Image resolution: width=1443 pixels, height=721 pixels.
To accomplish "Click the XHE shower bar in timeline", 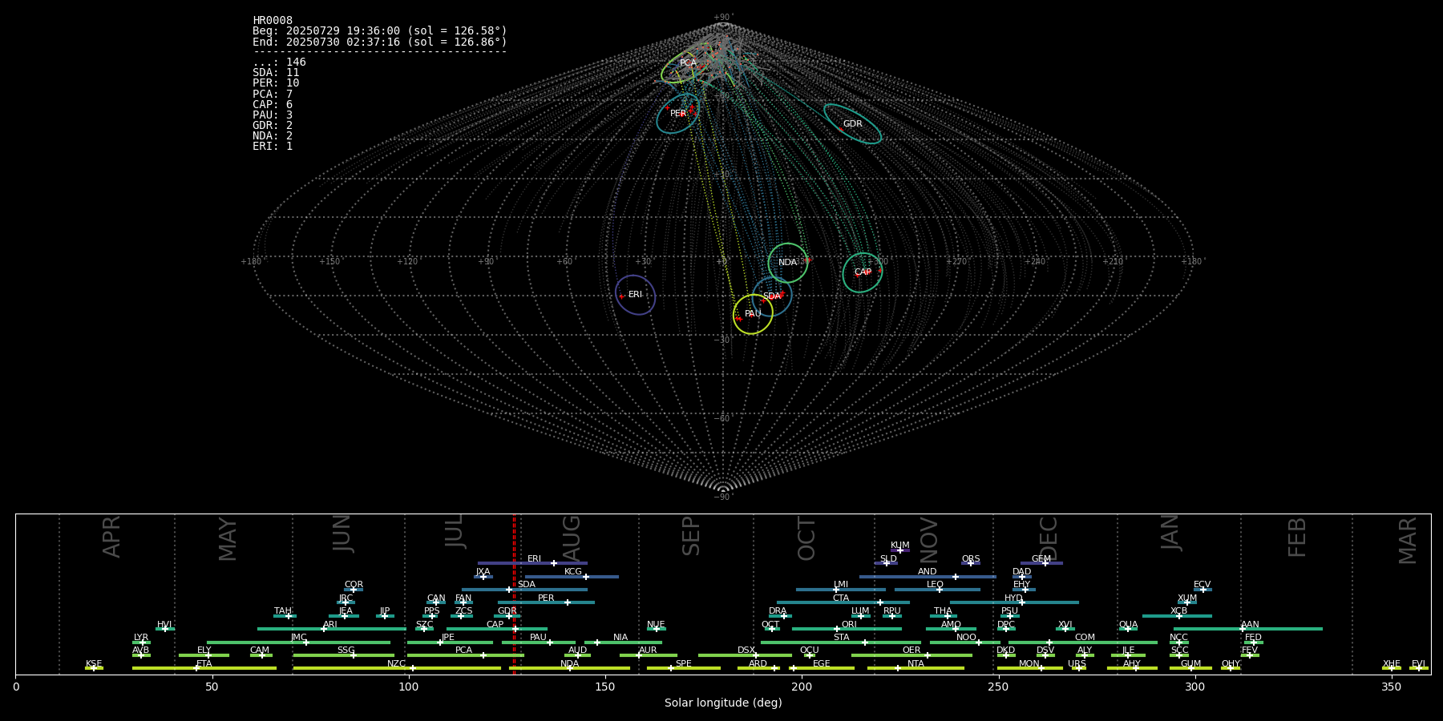I will coord(1392,668).
